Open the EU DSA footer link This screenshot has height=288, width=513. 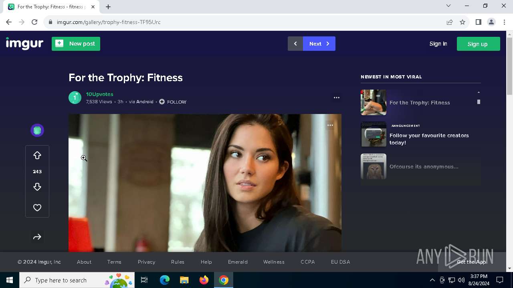(340, 262)
